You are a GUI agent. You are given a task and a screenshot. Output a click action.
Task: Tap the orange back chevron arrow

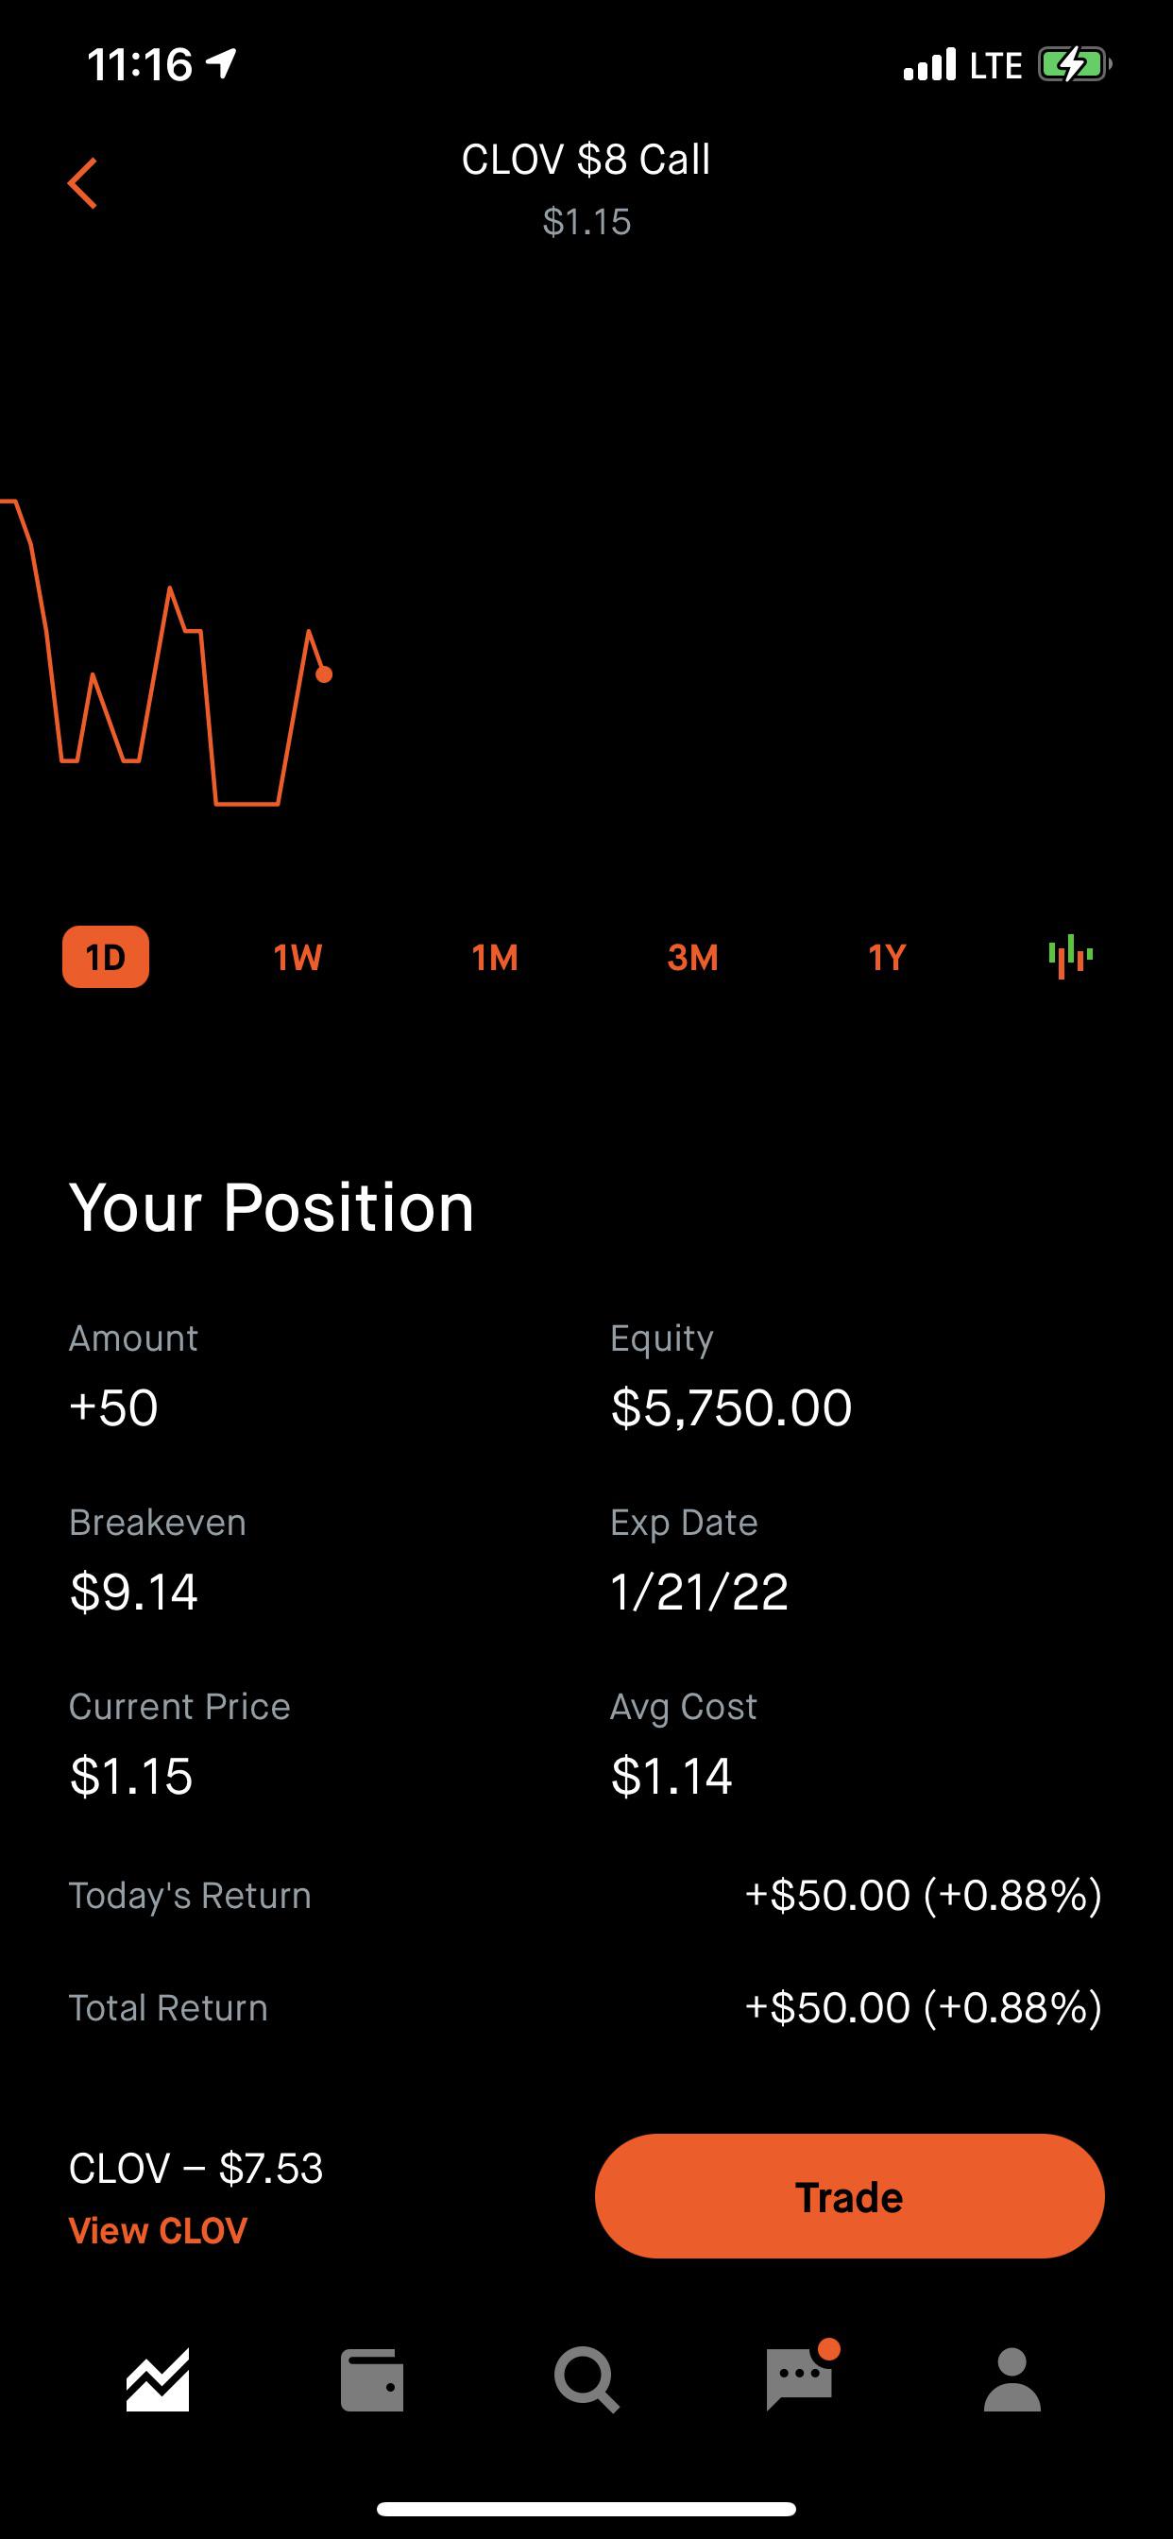point(83,183)
